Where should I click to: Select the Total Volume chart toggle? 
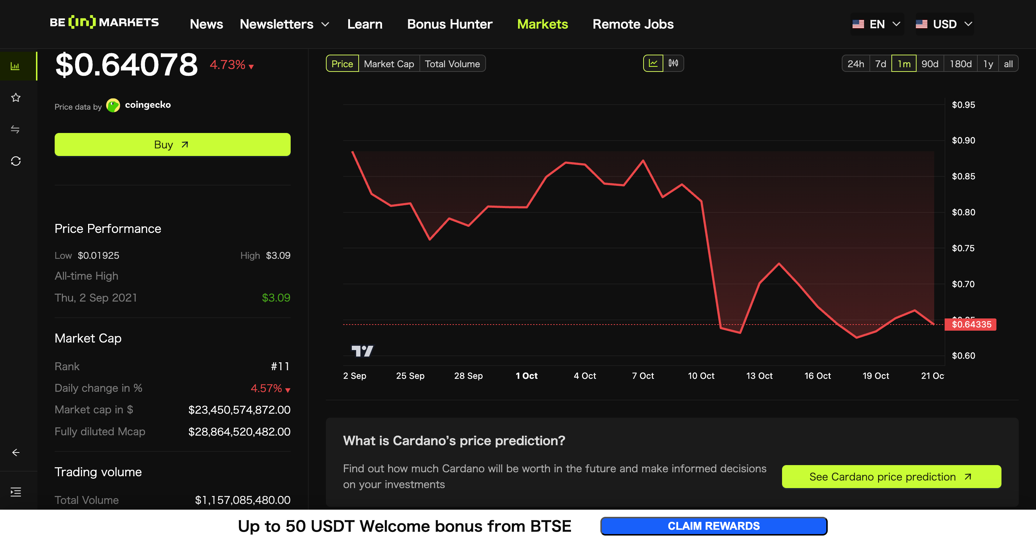[452, 64]
